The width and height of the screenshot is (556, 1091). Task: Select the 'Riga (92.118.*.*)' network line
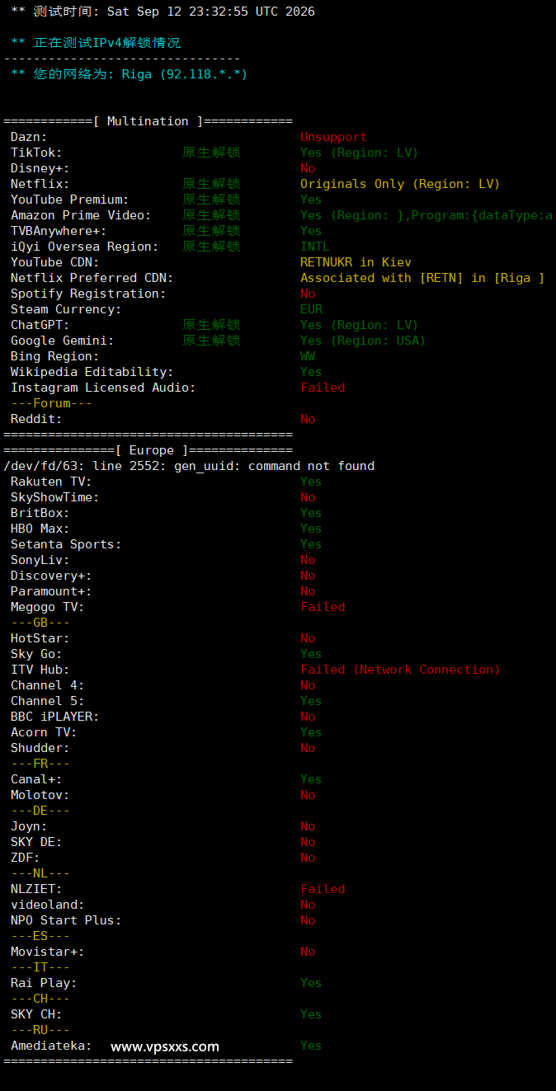pyautogui.click(x=129, y=74)
